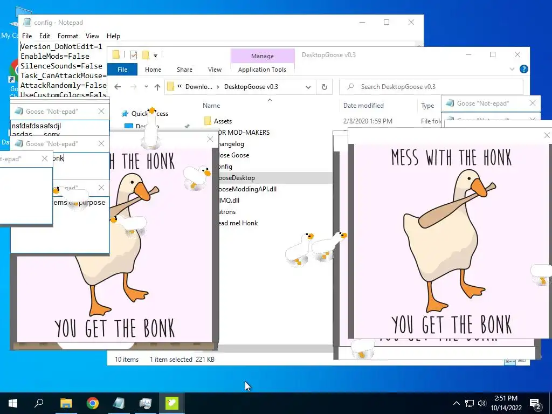Select the DesktopGoose v0.3 breadcrumb segment
This screenshot has height=414, width=552.
[x=251, y=87]
